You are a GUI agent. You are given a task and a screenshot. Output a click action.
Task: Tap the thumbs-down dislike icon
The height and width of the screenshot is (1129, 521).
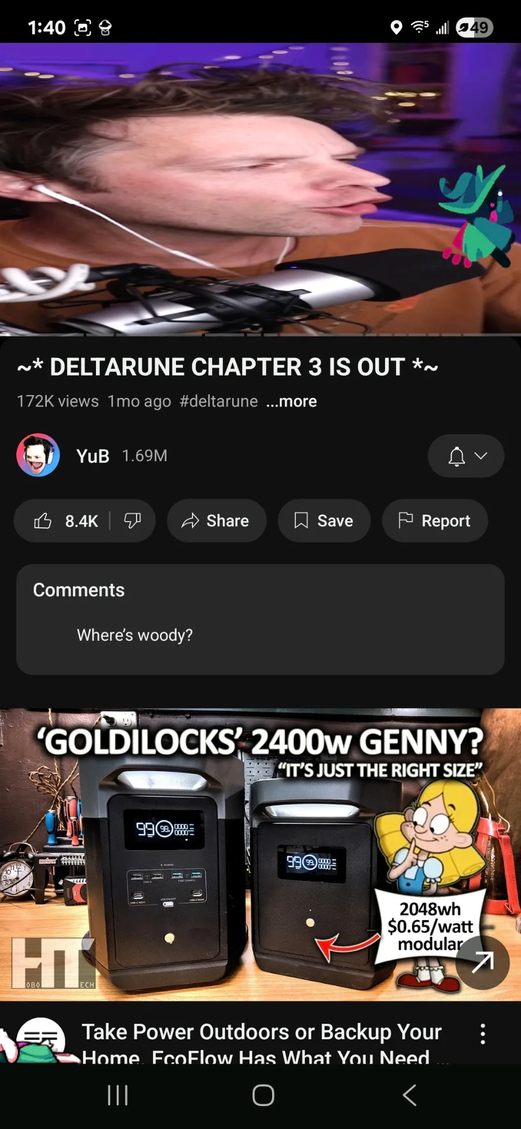pyautogui.click(x=133, y=521)
